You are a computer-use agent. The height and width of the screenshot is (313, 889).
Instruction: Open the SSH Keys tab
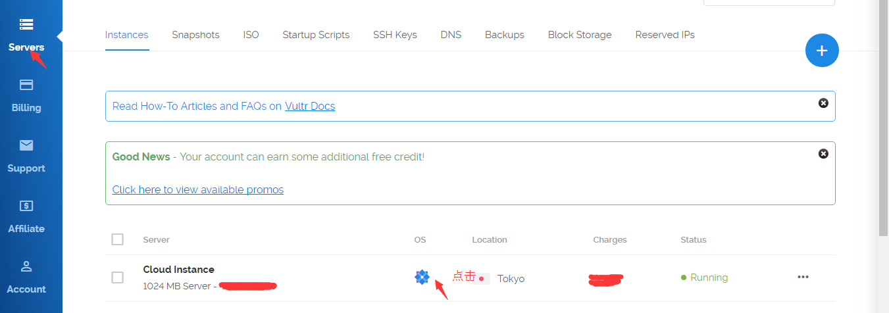395,35
